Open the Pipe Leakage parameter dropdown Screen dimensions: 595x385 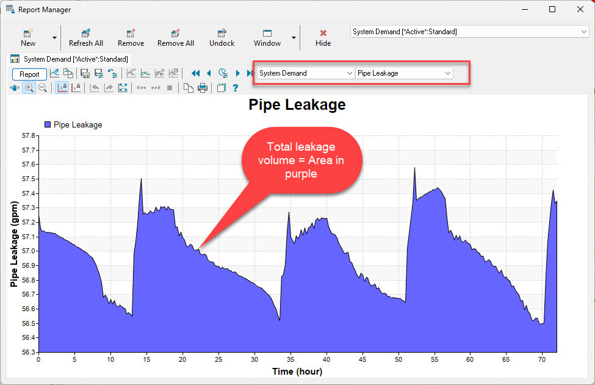[x=404, y=73]
